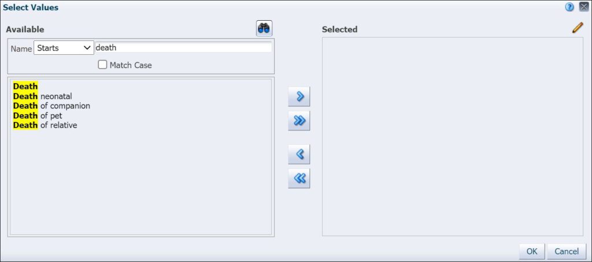The height and width of the screenshot is (262, 592).
Task: Click inside the empty Selected list box
Action: (x=452, y=136)
